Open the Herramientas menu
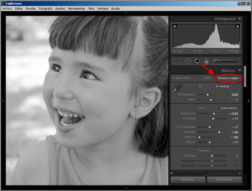The width and height of the screenshot is (252, 191). point(76,8)
